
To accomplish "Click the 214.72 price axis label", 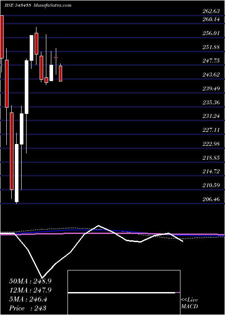I will [211, 172].
